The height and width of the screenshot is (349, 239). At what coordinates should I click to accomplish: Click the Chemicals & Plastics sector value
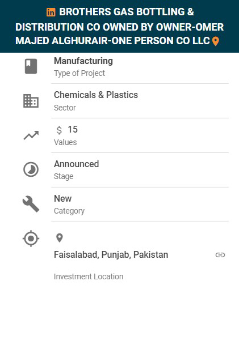point(96,95)
